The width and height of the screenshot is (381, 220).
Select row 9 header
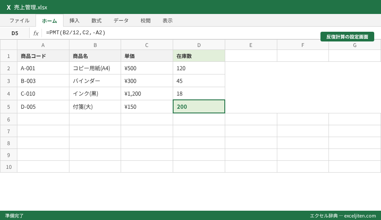pos(8,155)
